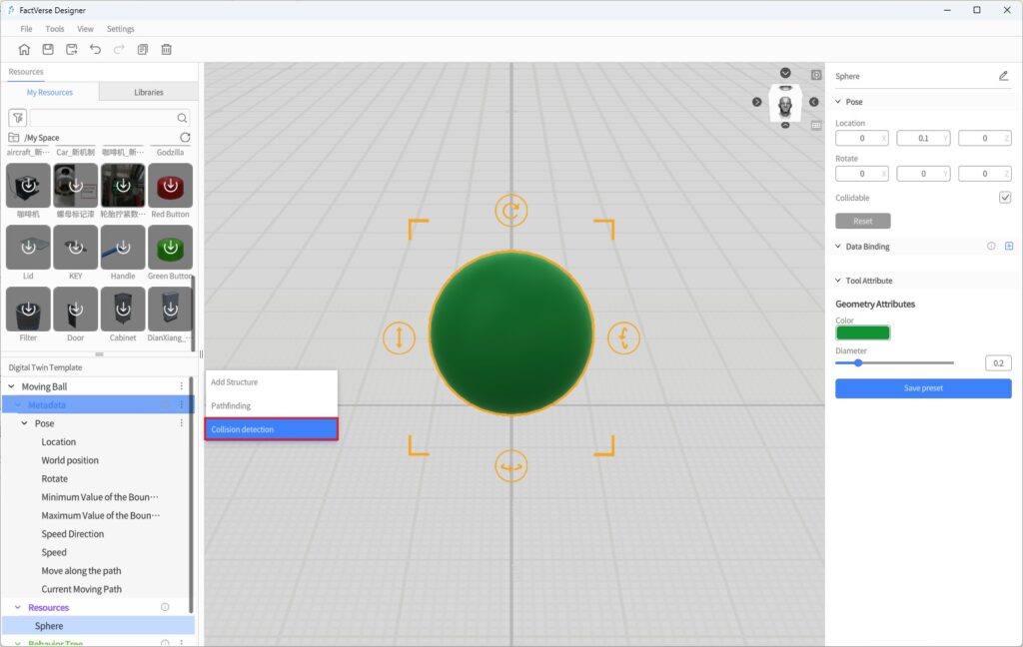The height and width of the screenshot is (647, 1023).
Task: Undo the last action
Action: point(96,49)
